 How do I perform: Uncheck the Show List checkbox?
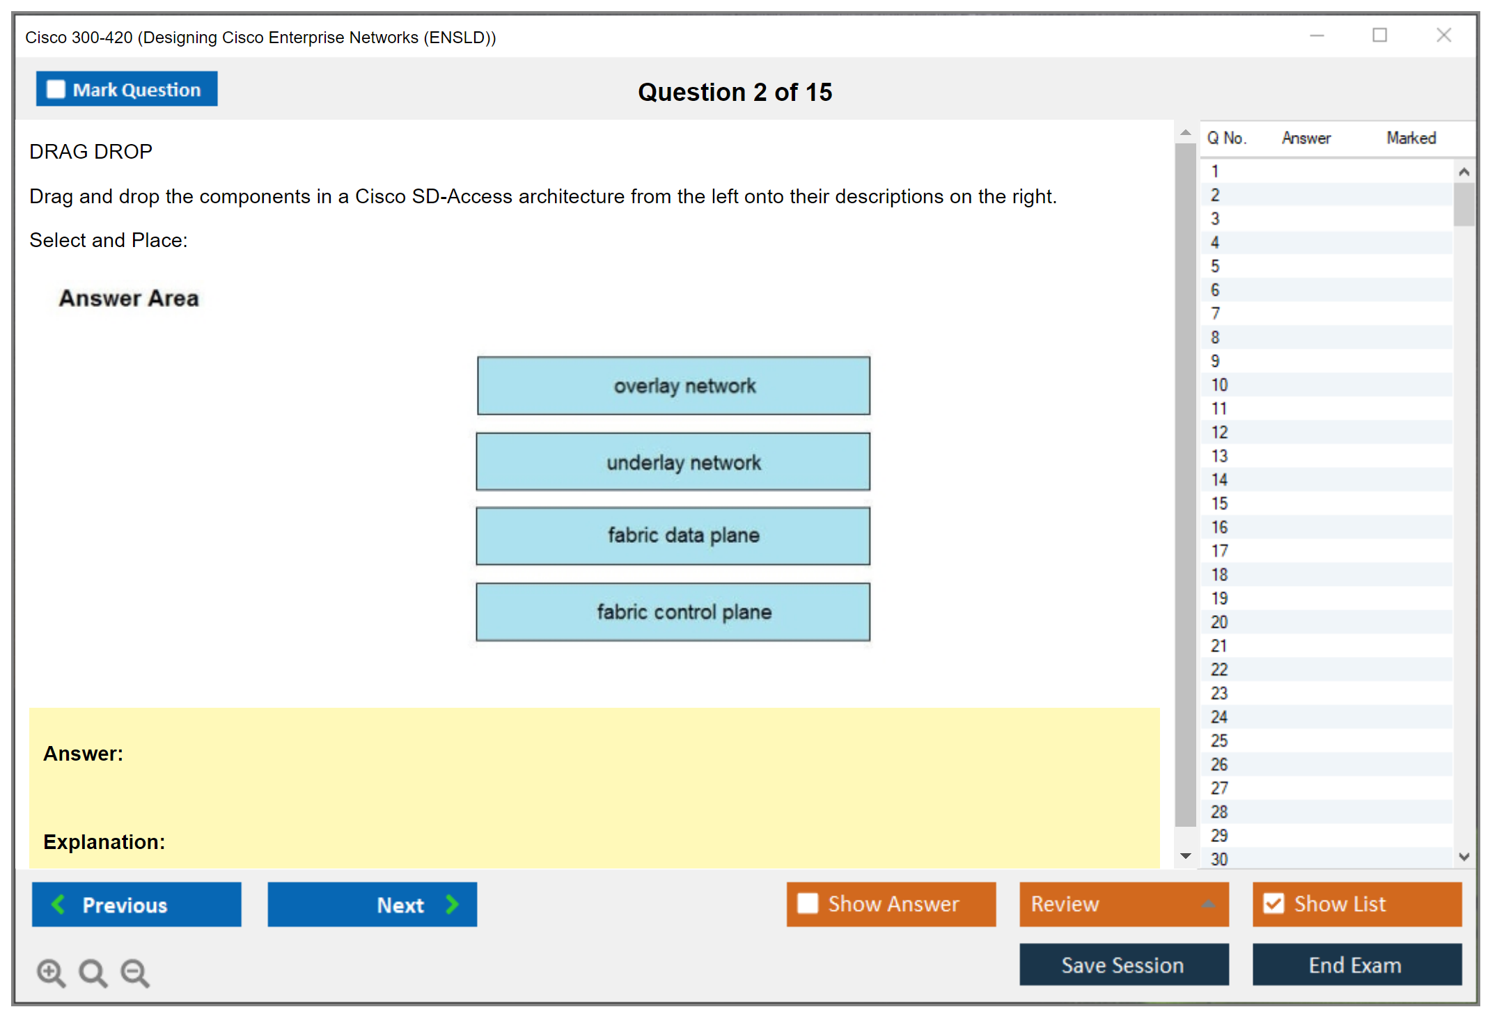click(x=1273, y=903)
